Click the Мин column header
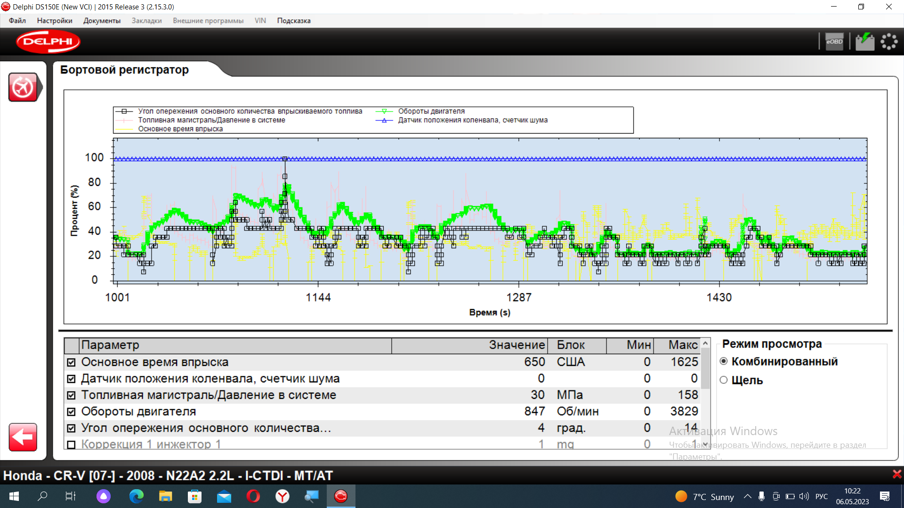This screenshot has width=904, height=508. click(x=630, y=345)
